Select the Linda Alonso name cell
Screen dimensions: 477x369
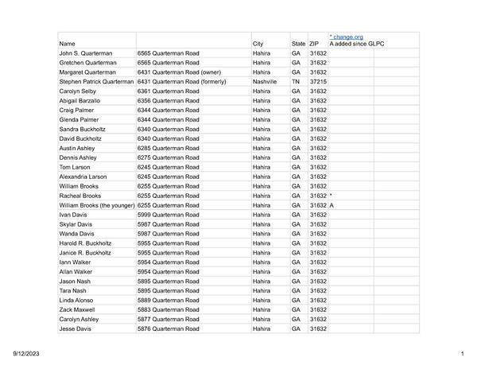tap(76, 301)
